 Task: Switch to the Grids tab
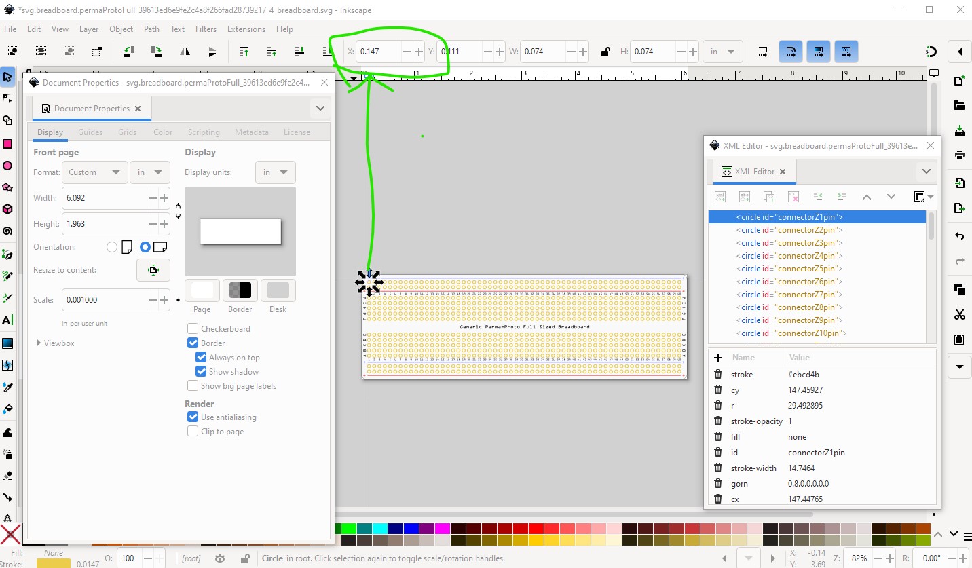pyautogui.click(x=127, y=132)
